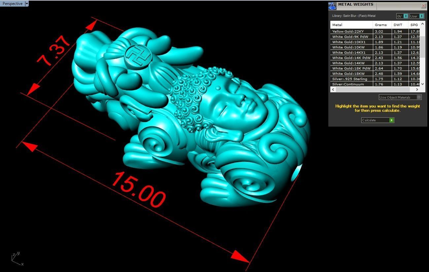Select the Yellow Gold:22KY row
The image size is (429, 272).
click(x=375, y=31)
